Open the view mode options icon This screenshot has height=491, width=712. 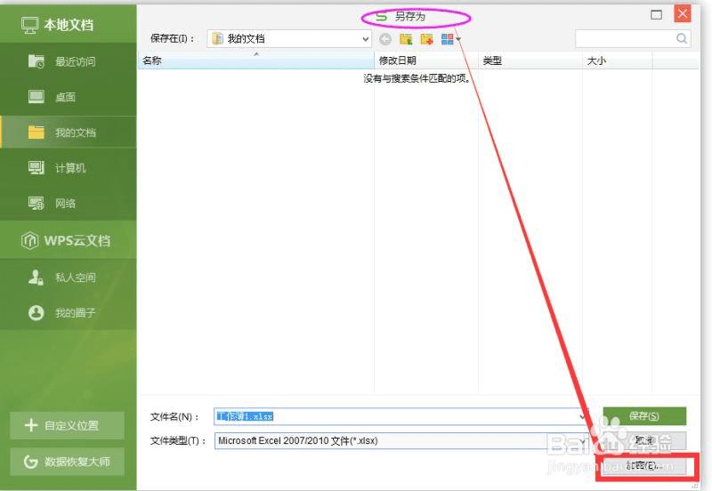[x=448, y=39]
